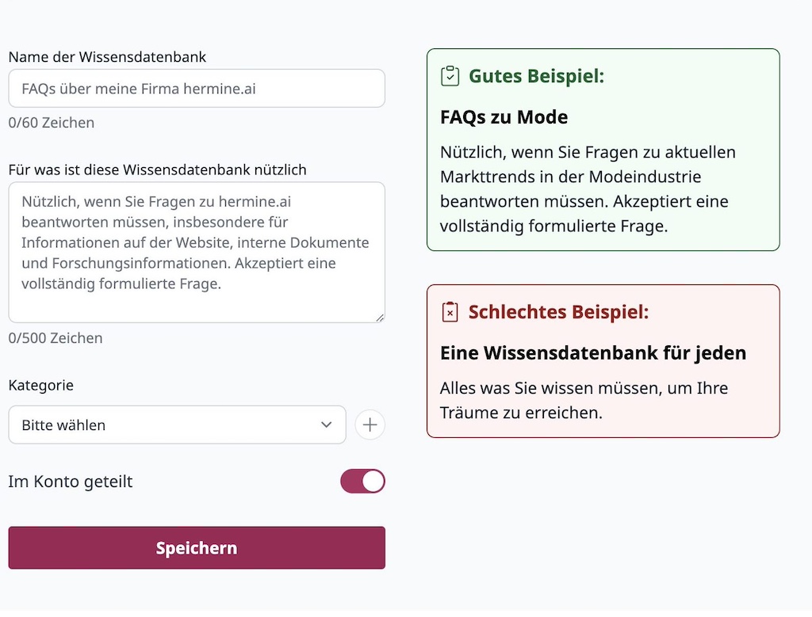The image size is (812, 617).
Task: Click the plus icon next to the Kategorie dropdown
Action: (370, 425)
